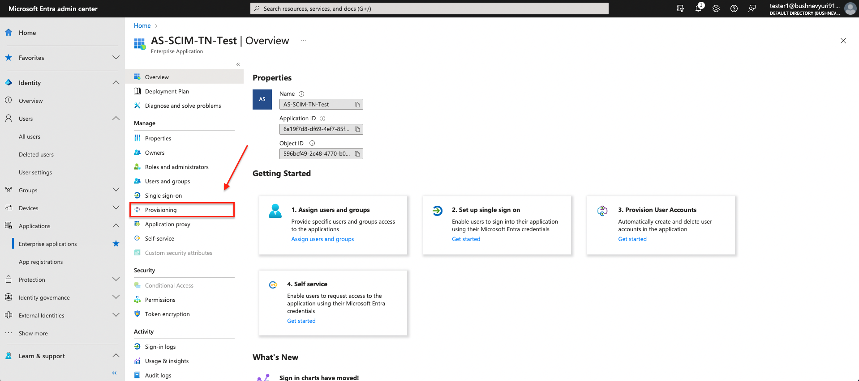The image size is (859, 381).
Task: Expand the External Identities section
Action: coord(116,315)
